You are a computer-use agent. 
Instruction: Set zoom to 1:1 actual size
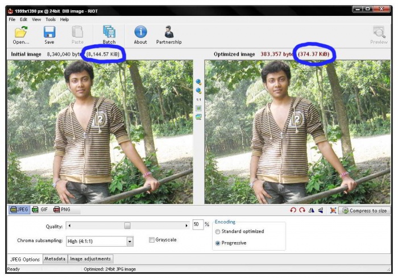[198, 100]
